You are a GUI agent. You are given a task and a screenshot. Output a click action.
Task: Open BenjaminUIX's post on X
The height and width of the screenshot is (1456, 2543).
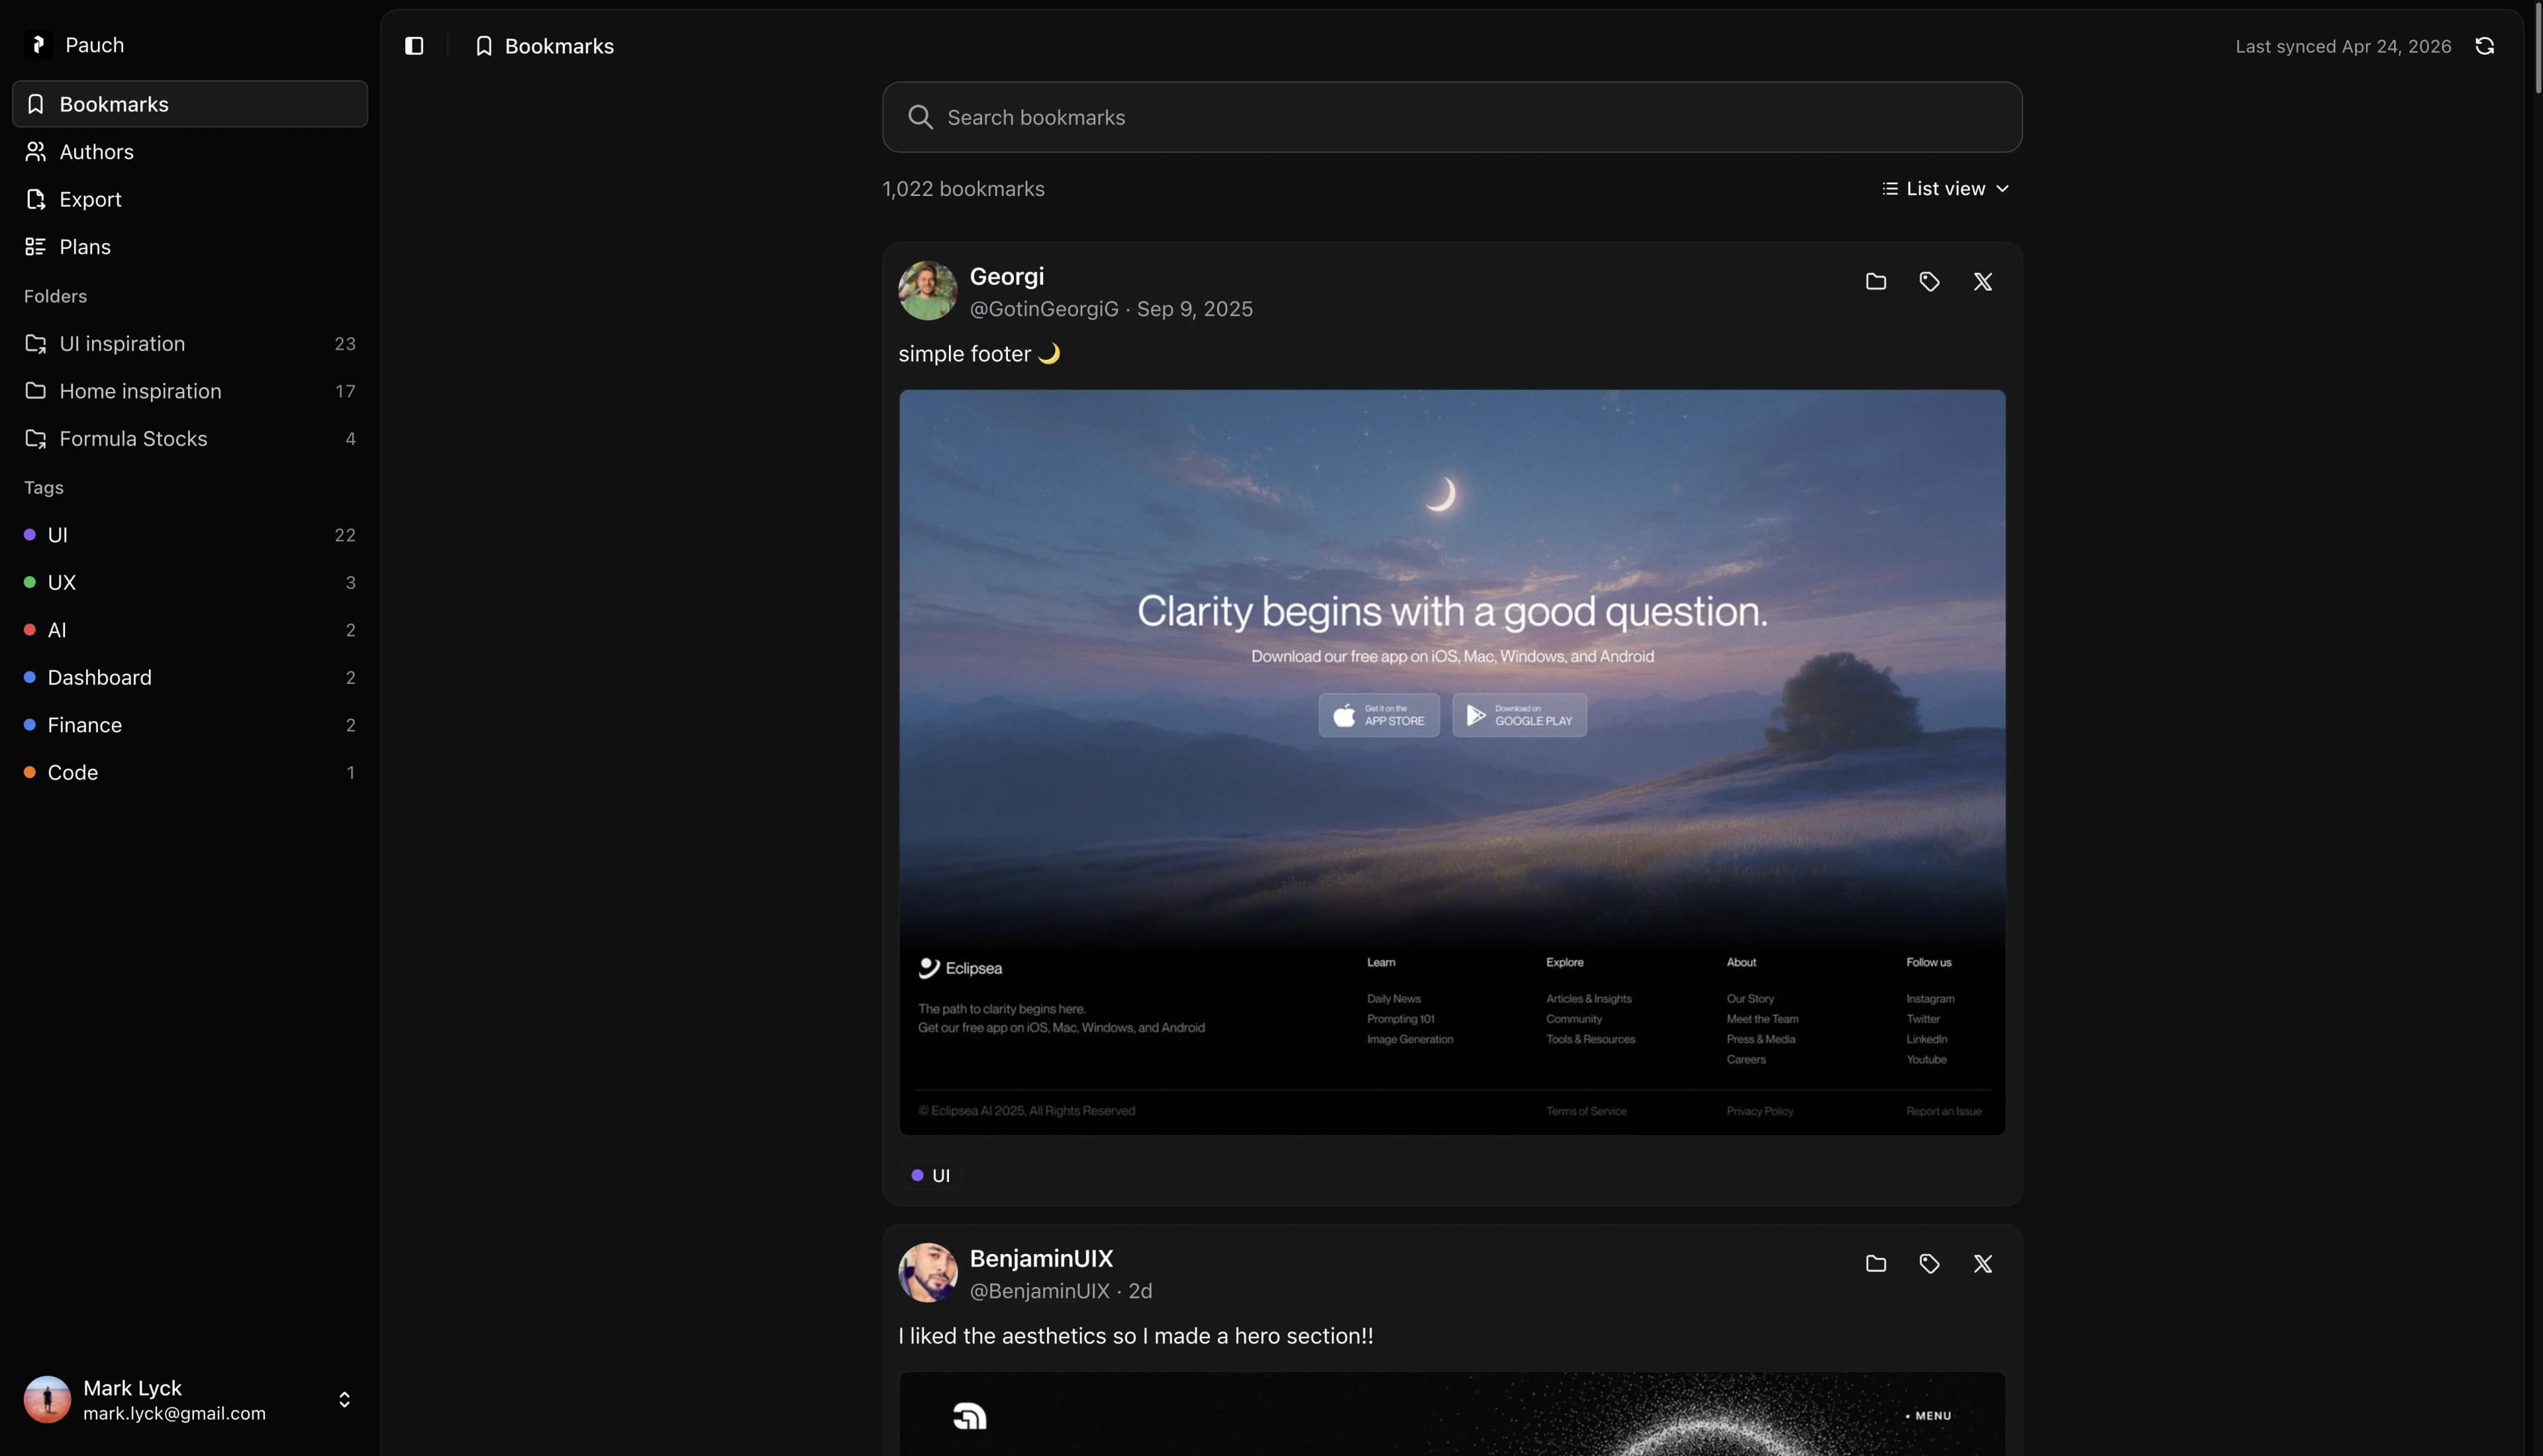[1982, 1263]
